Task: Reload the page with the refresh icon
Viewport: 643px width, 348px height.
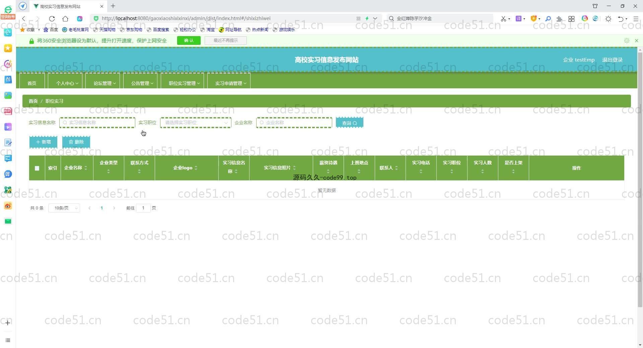Action: click(52, 19)
